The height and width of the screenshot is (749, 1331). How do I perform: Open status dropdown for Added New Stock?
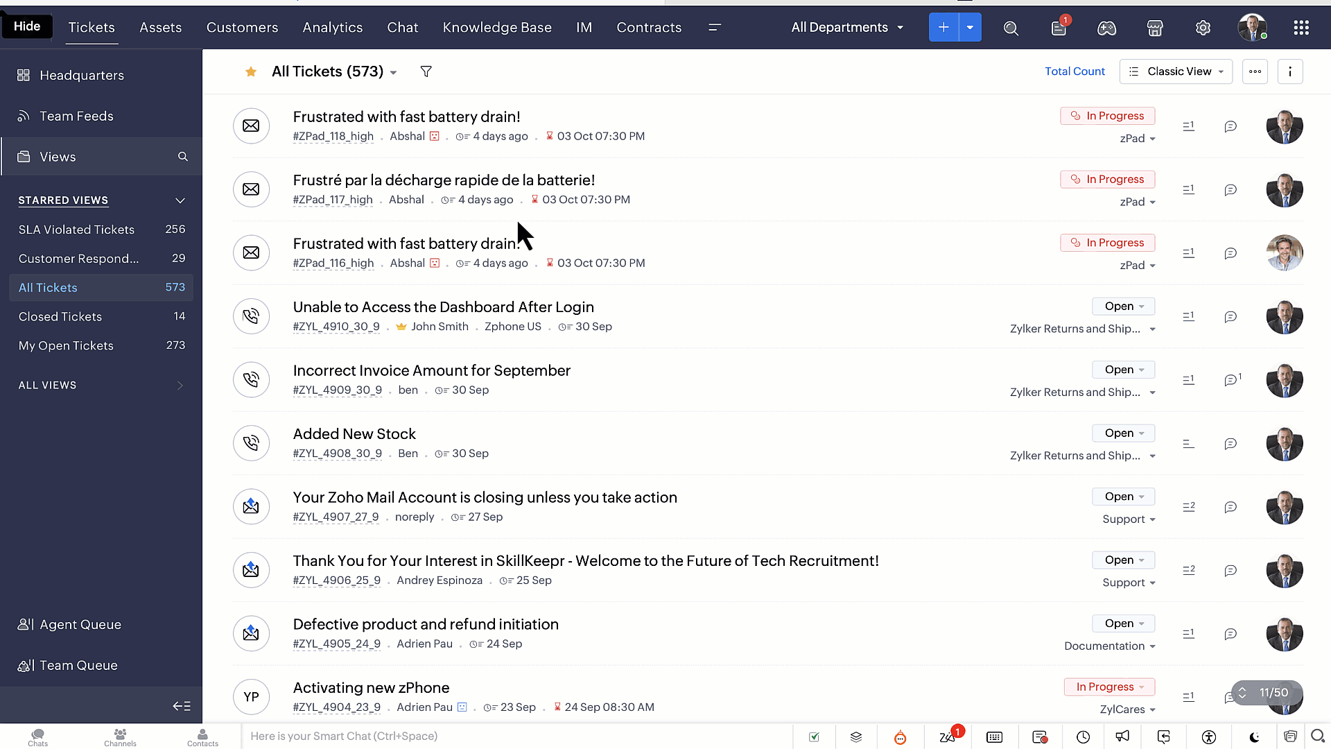click(1124, 433)
